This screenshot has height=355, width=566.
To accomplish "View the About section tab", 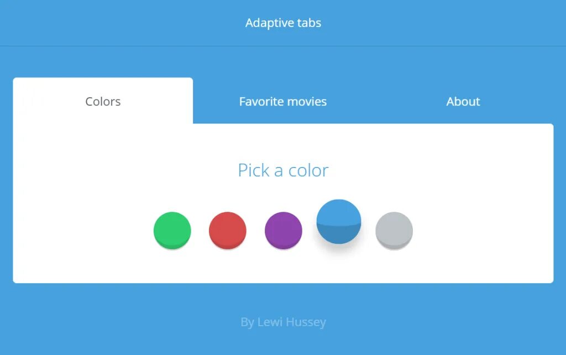I will coord(463,102).
